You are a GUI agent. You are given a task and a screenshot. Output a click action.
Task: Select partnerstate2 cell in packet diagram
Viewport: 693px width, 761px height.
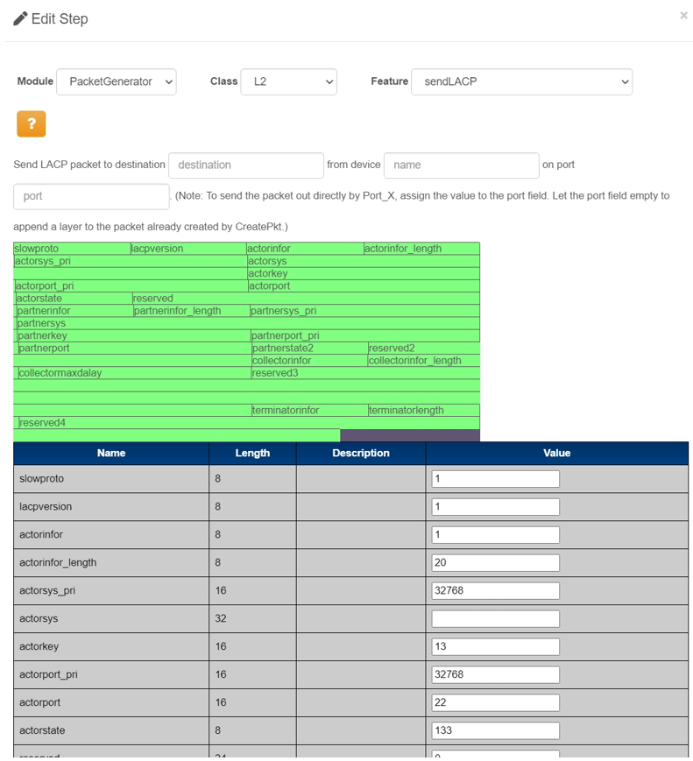(x=309, y=348)
